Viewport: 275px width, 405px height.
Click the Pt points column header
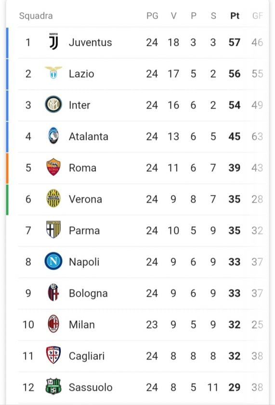[x=235, y=16]
